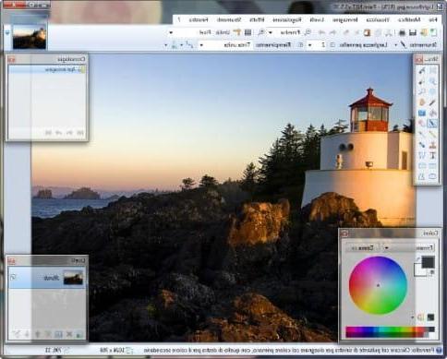Duplicate layer icon in Livelli panel
Screen dimensions: 447x359
coord(58,334)
